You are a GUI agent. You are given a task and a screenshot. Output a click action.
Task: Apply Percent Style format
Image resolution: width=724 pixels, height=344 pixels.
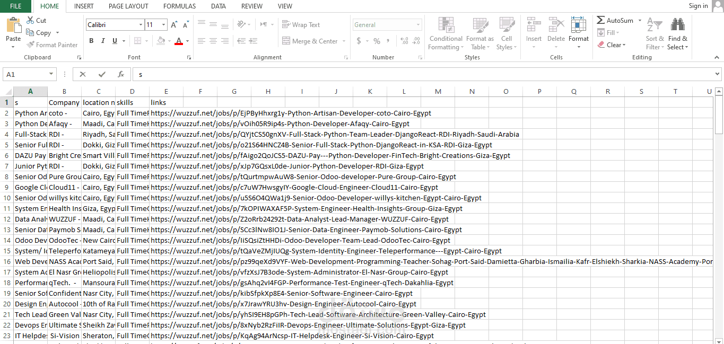[x=377, y=41]
